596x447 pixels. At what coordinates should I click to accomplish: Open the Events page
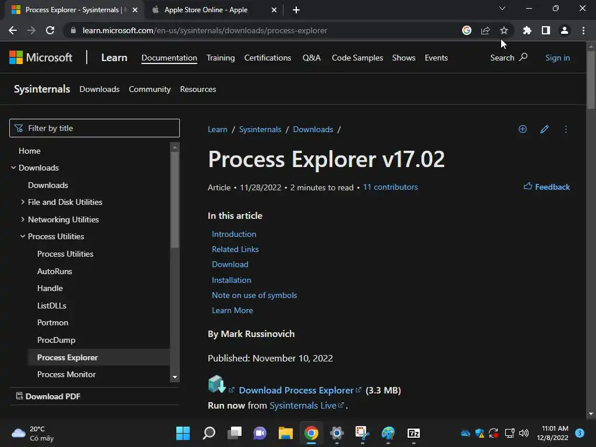tap(436, 58)
